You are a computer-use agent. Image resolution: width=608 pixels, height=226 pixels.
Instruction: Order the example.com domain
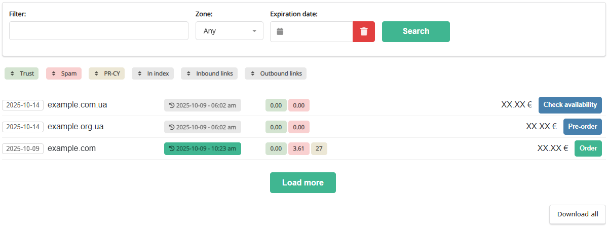588,148
